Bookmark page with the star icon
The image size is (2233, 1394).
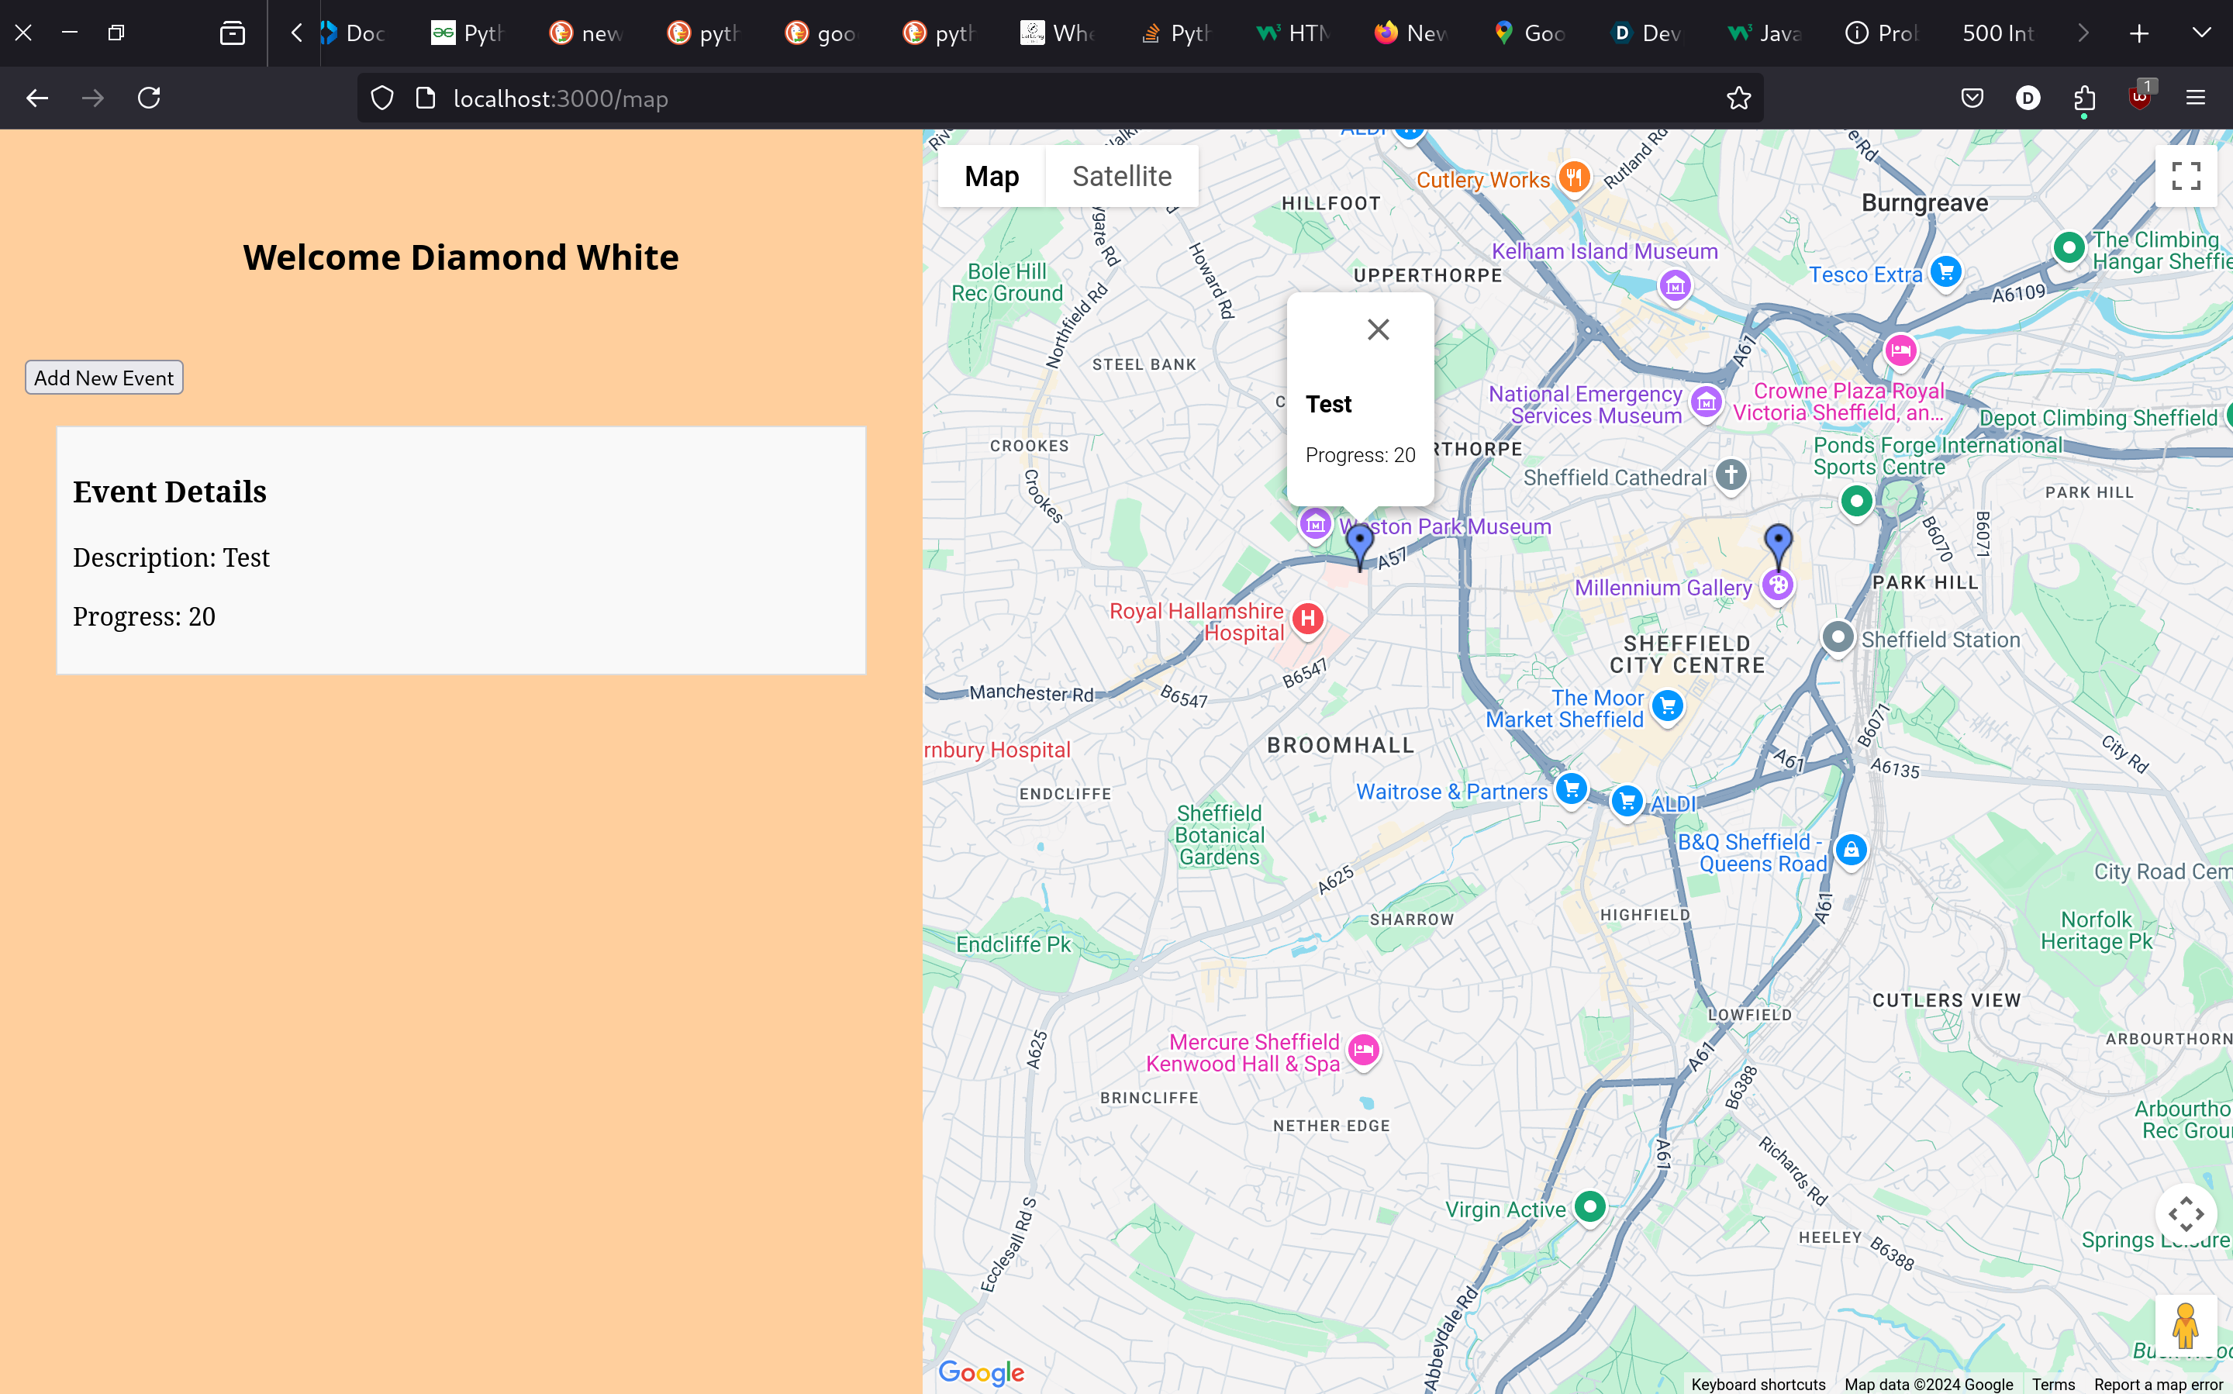click(x=1738, y=98)
